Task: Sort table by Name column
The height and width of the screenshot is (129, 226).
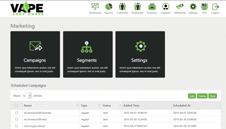Action: point(51,105)
